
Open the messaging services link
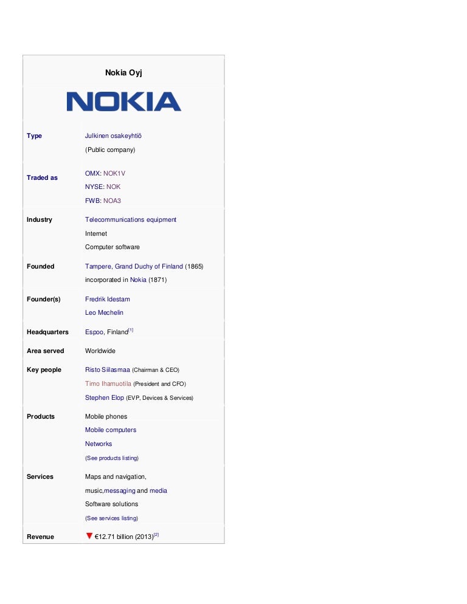(120, 491)
